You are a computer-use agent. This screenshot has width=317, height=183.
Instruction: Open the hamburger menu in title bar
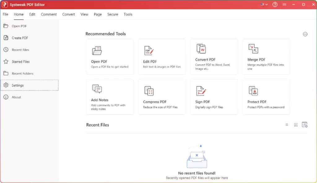coord(284,5)
